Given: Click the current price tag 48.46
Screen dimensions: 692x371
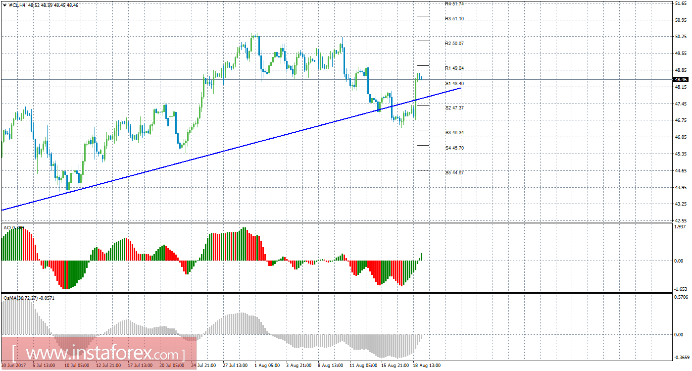Looking at the screenshot, I should [681, 79].
